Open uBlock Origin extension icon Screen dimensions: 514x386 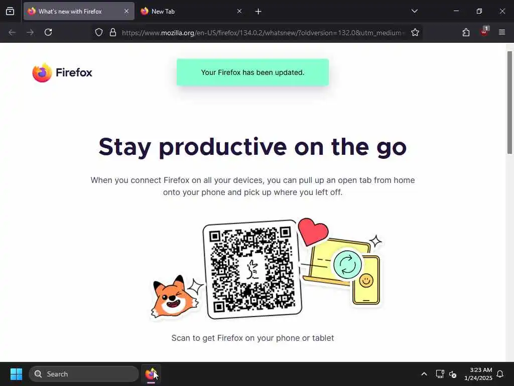coord(484,32)
